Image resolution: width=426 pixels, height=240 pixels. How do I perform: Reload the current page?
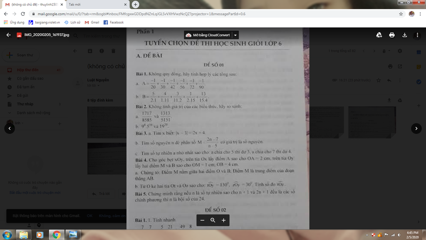(x=23, y=14)
